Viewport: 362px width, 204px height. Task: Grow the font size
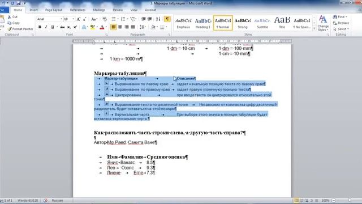[79, 19]
